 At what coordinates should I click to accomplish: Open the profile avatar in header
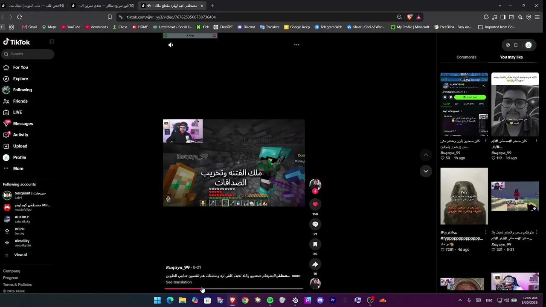coord(529,45)
